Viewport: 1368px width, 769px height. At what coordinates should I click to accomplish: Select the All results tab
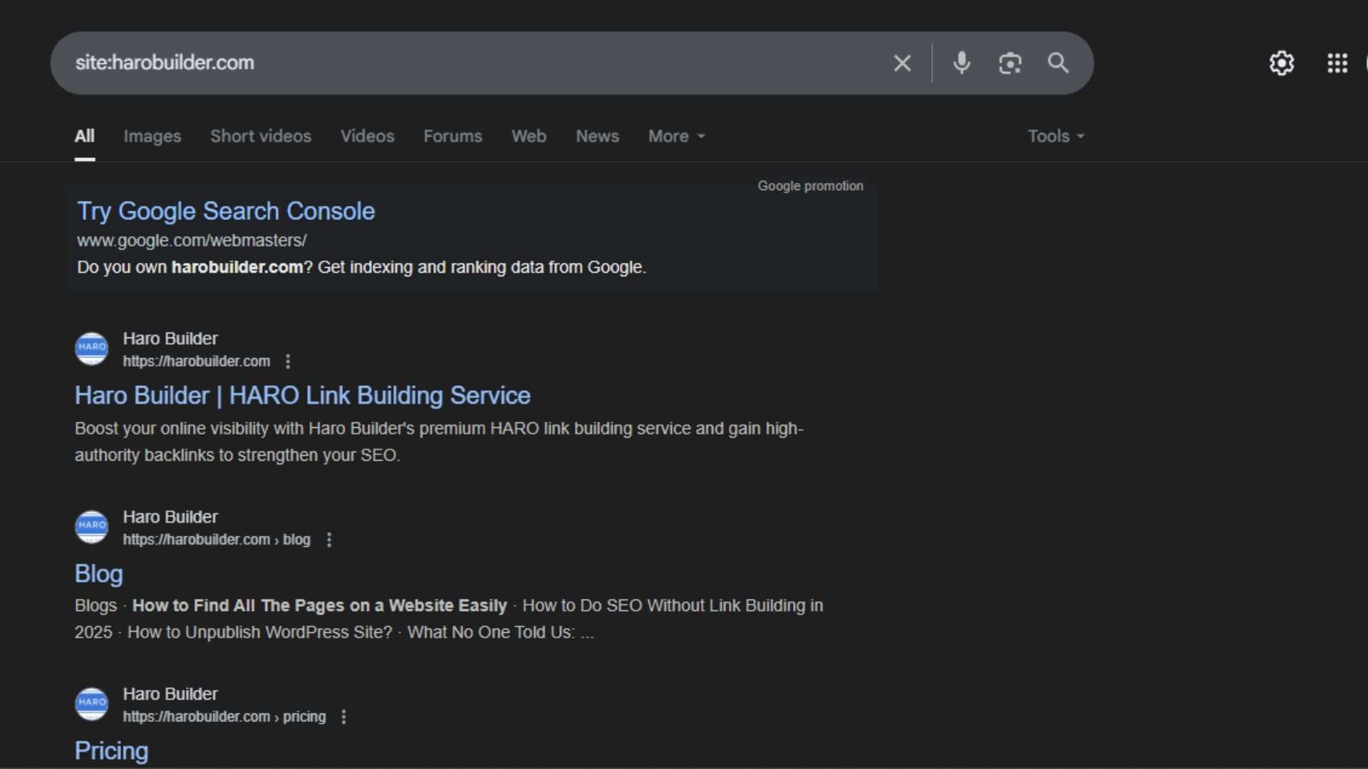pyautogui.click(x=85, y=136)
